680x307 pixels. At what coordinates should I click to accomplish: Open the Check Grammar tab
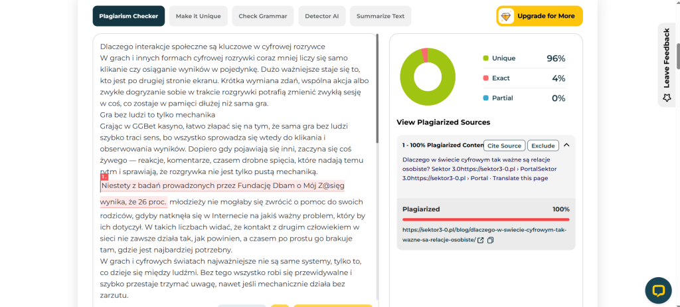click(x=263, y=16)
